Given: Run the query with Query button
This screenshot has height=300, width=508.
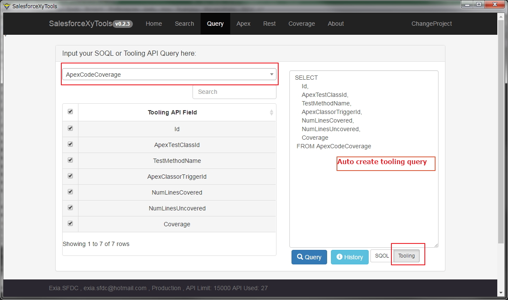Looking at the screenshot, I should 309,257.
